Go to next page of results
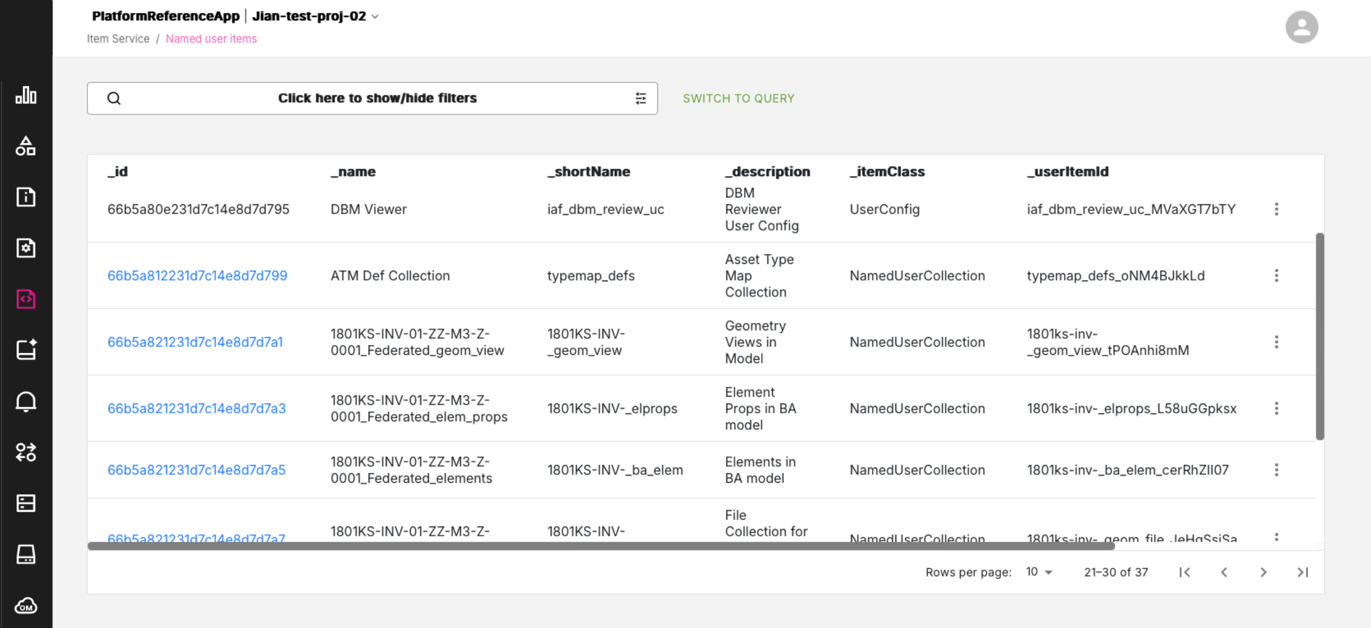The image size is (1371, 628). coord(1263,572)
